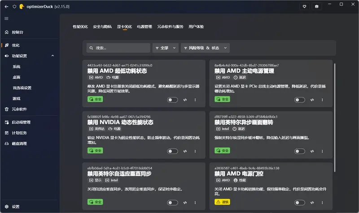Click 谨慎 warning badge on AMD 电源门控 card
The height and width of the screenshot is (213, 359).
[222, 202]
